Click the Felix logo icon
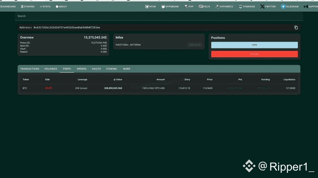The image size is (318, 178). [201, 7]
